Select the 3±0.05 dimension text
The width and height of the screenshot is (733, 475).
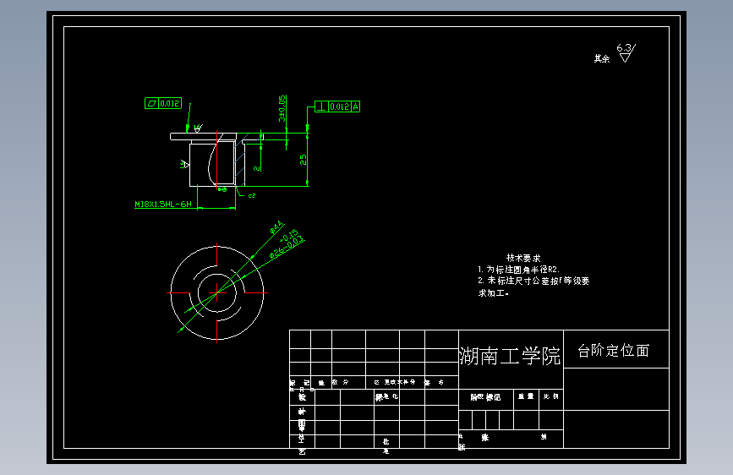(282, 108)
